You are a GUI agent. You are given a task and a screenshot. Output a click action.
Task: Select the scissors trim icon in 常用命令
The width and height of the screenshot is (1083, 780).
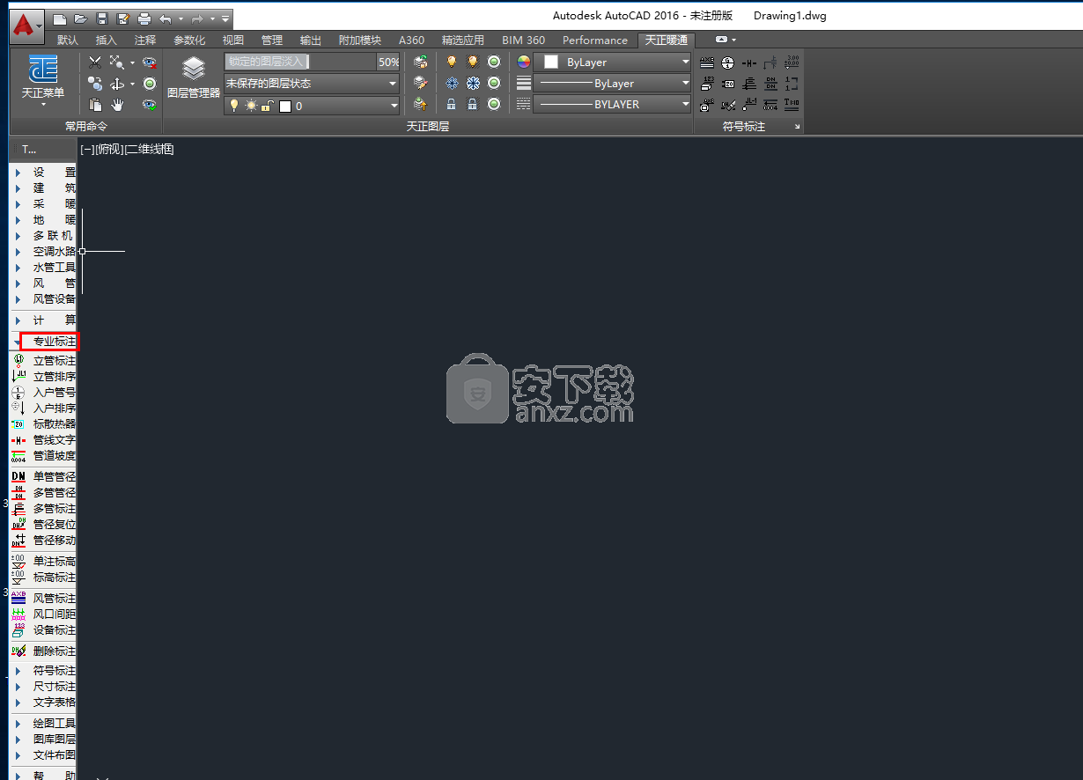[x=95, y=62]
